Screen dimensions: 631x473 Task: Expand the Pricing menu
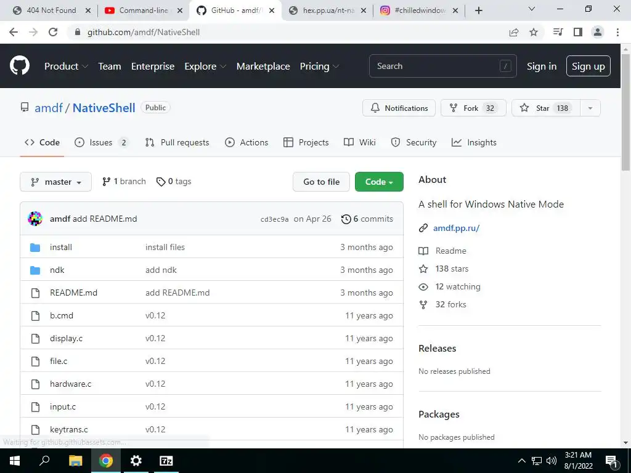point(319,67)
